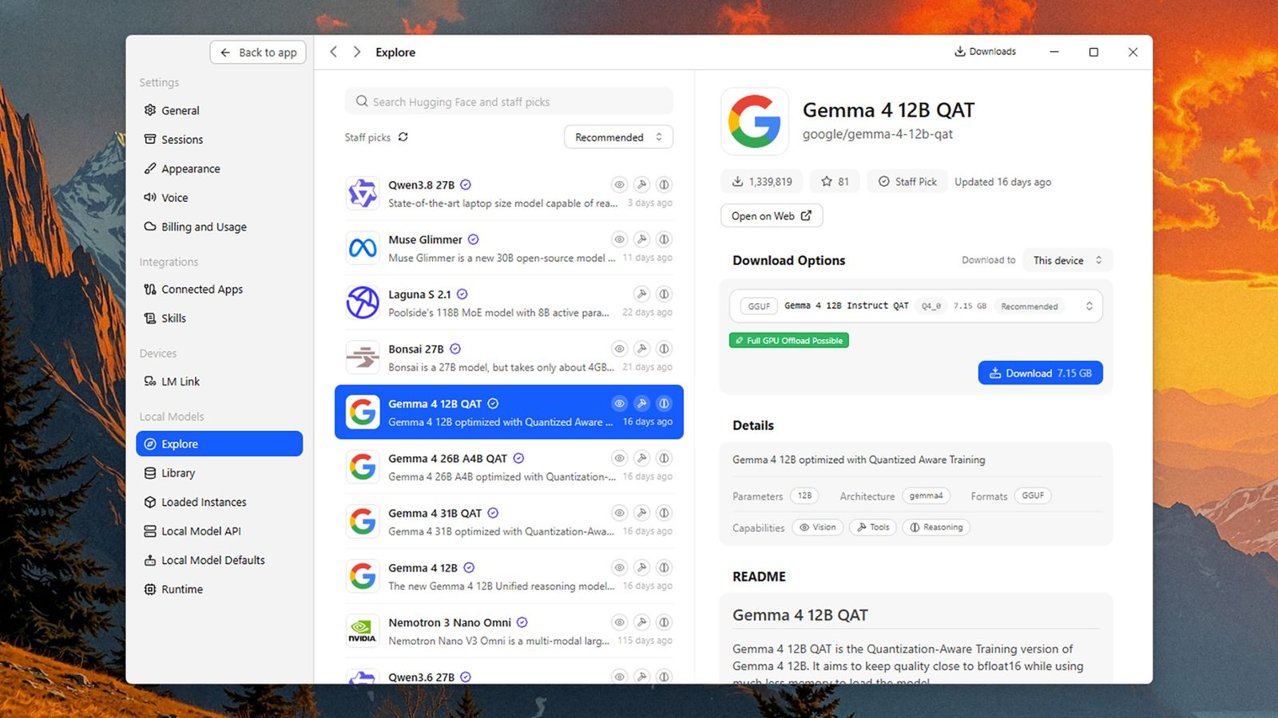1278x718 pixels.
Task: Open LM Link devices page
Action: pyautogui.click(x=220, y=381)
